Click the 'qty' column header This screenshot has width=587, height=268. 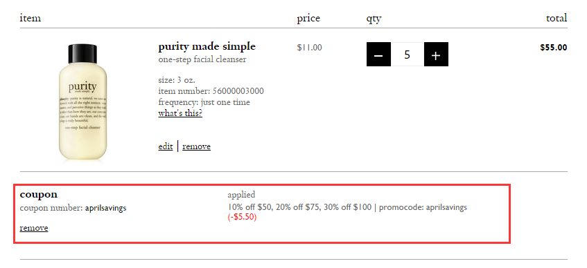[374, 18]
